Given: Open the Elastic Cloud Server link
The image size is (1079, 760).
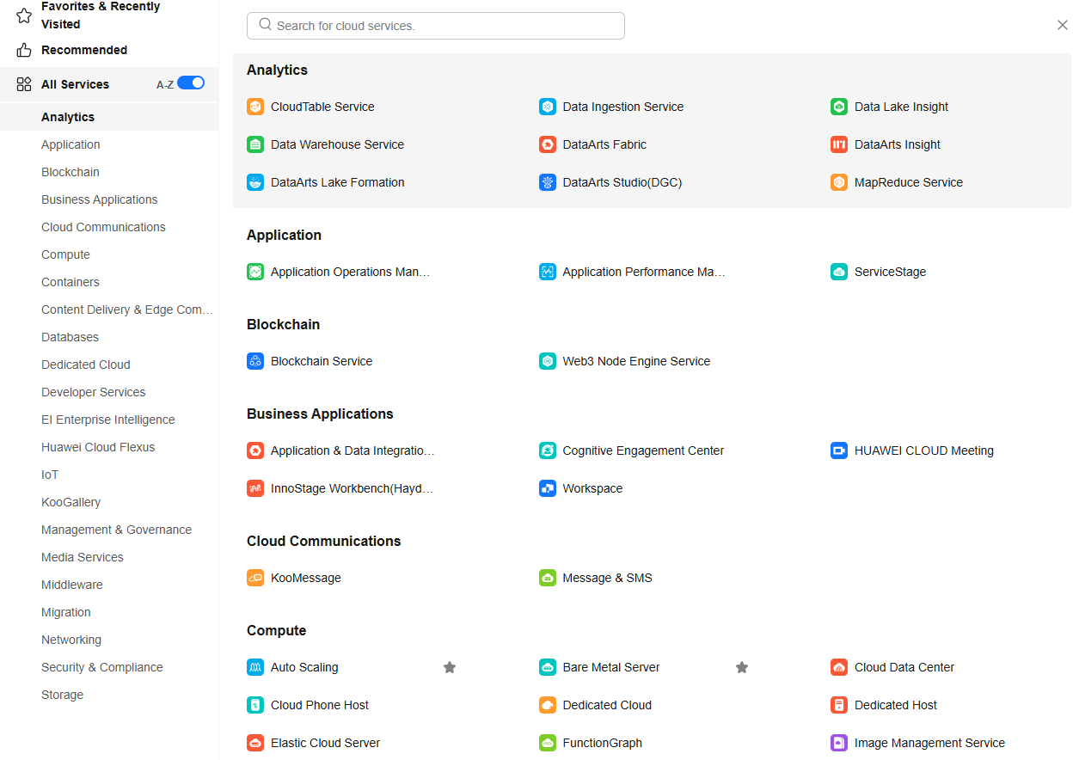Looking at the screenshot, I should click(x=325, y=743).
